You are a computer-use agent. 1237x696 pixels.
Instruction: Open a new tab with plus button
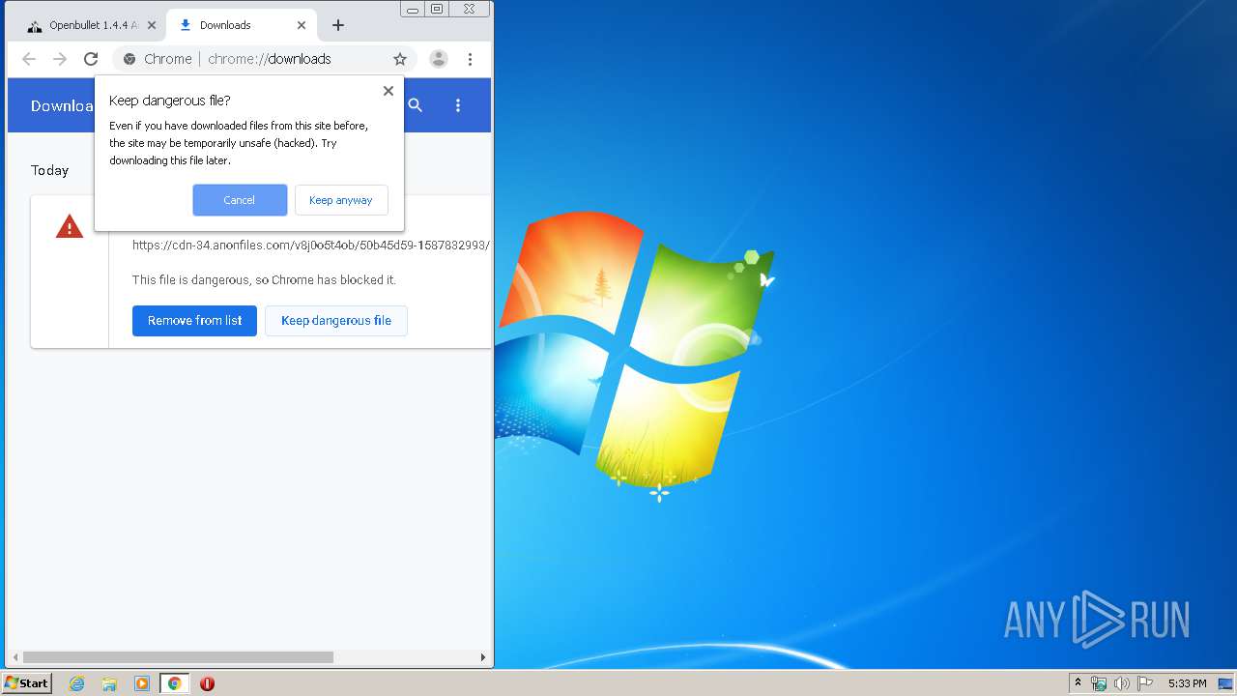[337, 25]
